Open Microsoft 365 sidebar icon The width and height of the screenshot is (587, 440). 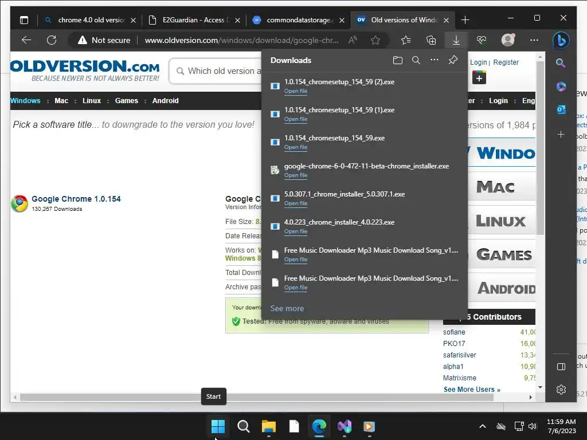(x=561, y=87)
